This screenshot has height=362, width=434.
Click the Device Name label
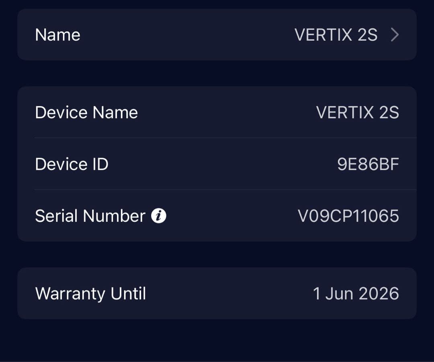(x=86, y=112)
